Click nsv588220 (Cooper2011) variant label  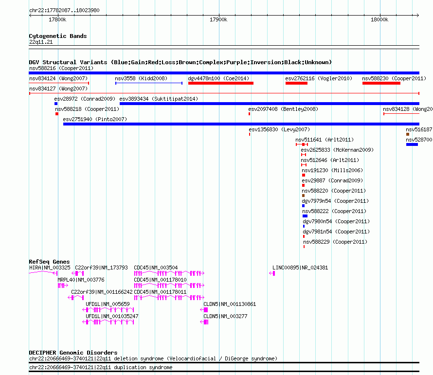pos(334,191)
